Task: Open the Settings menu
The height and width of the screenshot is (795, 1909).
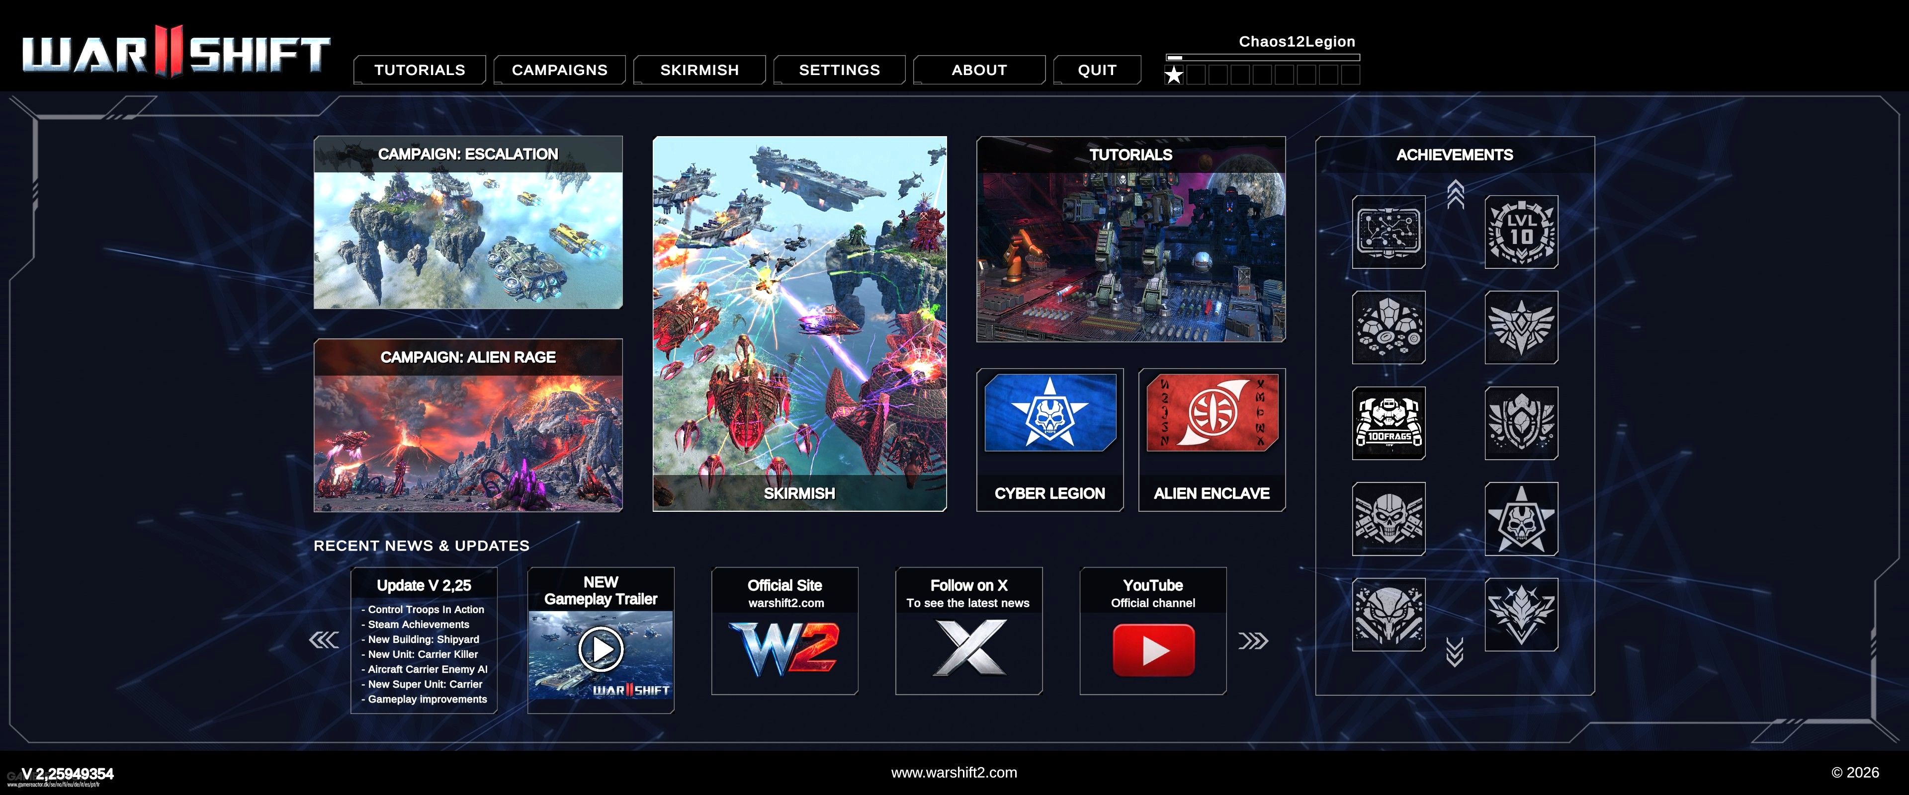Action: 840,70
